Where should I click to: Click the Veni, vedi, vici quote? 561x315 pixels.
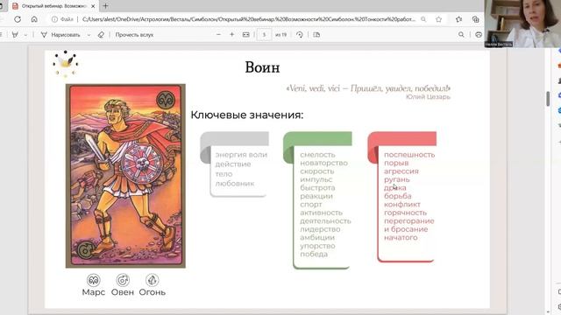click(x=368, y=88)
